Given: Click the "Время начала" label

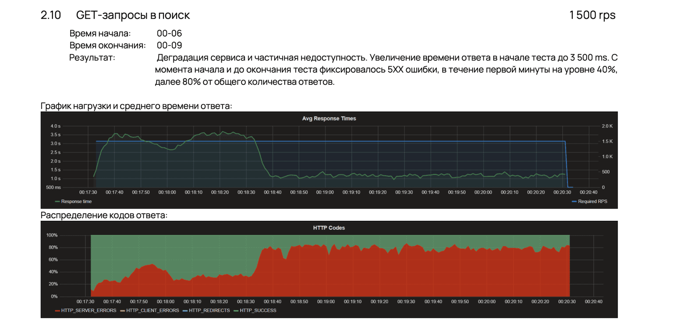Looking at the screenshot, I should tap(100, 34).
